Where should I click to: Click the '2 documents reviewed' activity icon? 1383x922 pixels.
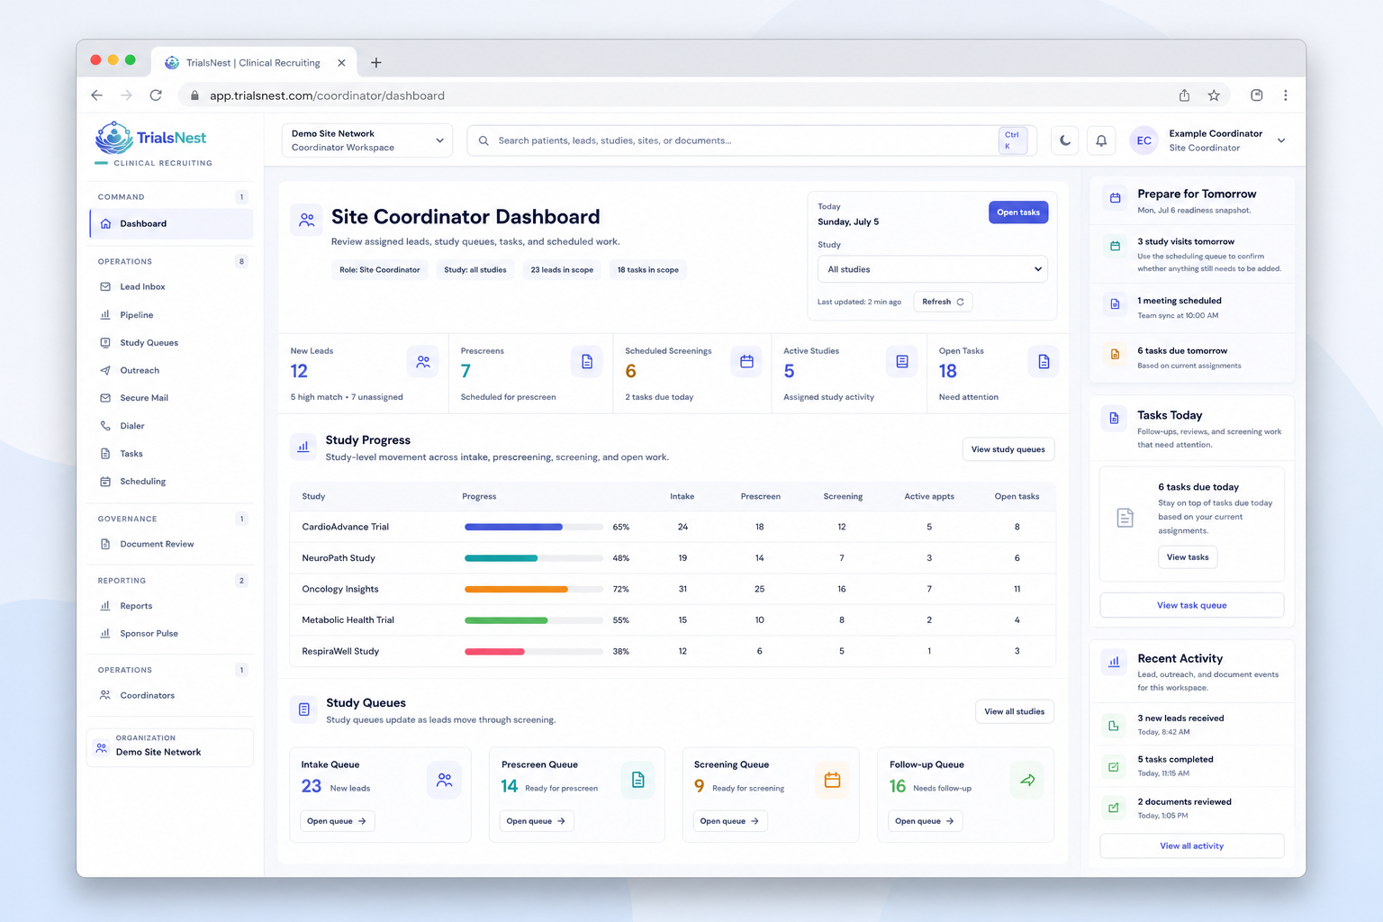pos(1114,809)
